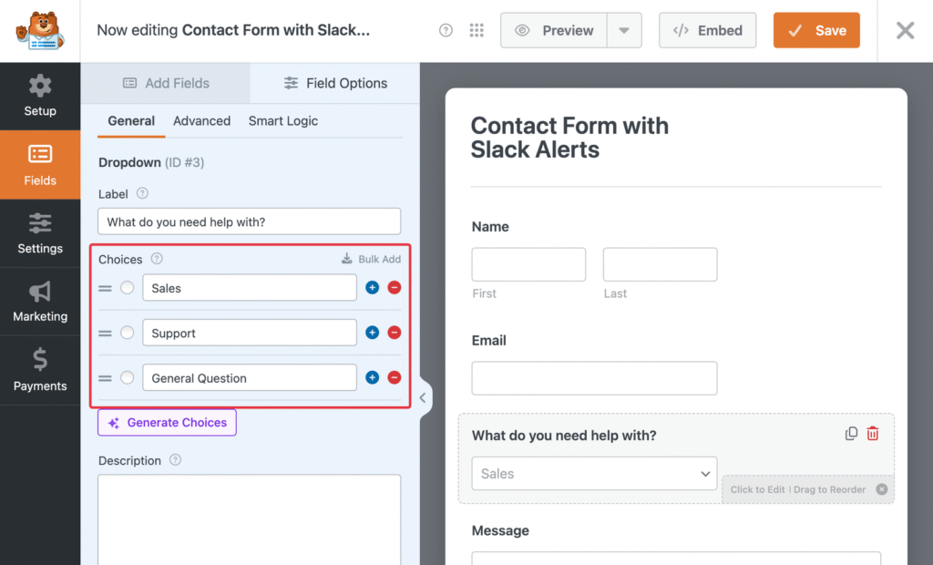Collapse the side panel with the chevron
The image size is (933, 565).
click(423, 397)
